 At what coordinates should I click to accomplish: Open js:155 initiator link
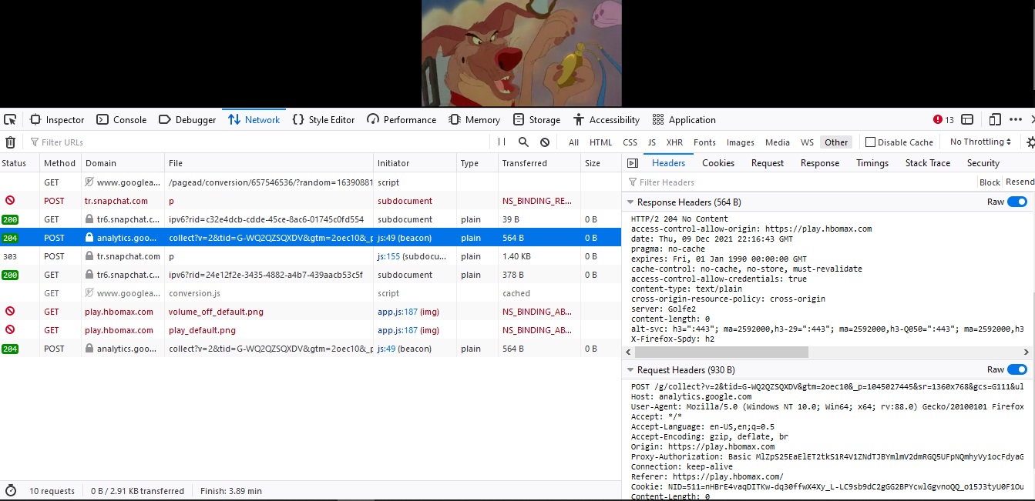388,256
